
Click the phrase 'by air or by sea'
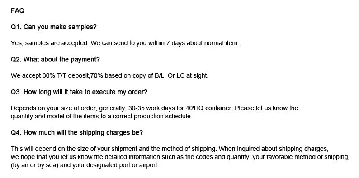pos(34,165)
